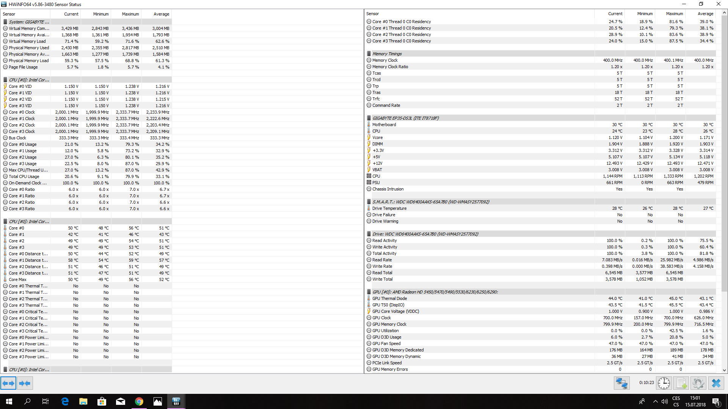
Task: Click HWiNFO icon in taskbar
Action: pyautogui.click(x=176, y=401)
